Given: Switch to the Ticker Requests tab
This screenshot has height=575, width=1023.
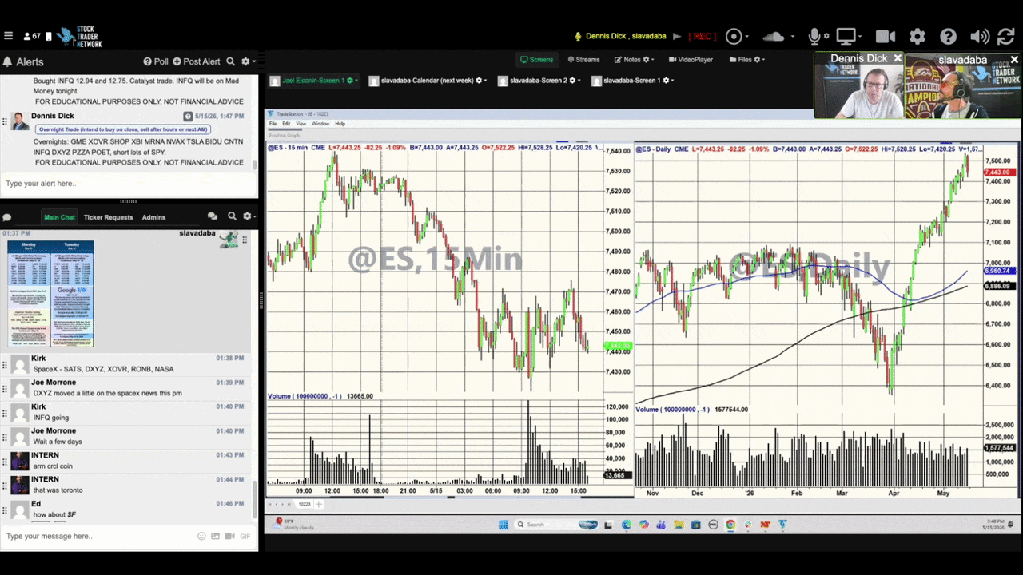Looking at the screenshot, I should [108, 217].
